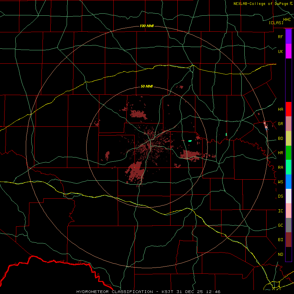
Task: Click the HR legend label
Action: click(280, 153)
